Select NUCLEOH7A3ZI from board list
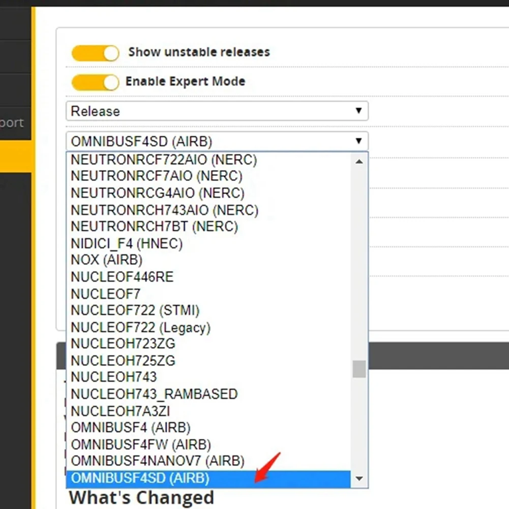509x509 pixels. (208, 411)
